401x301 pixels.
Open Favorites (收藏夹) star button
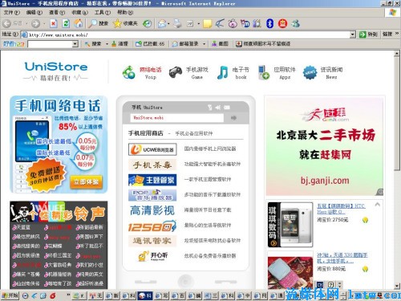[125, 24]
